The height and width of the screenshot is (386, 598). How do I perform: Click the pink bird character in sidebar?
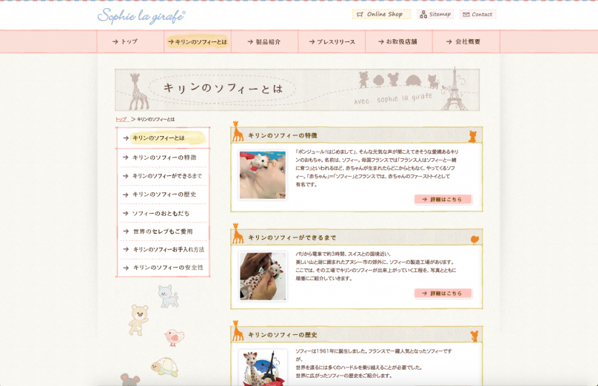click(174, 338)
